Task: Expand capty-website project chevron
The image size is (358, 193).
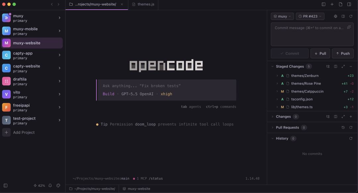Action: coord(59,68)
